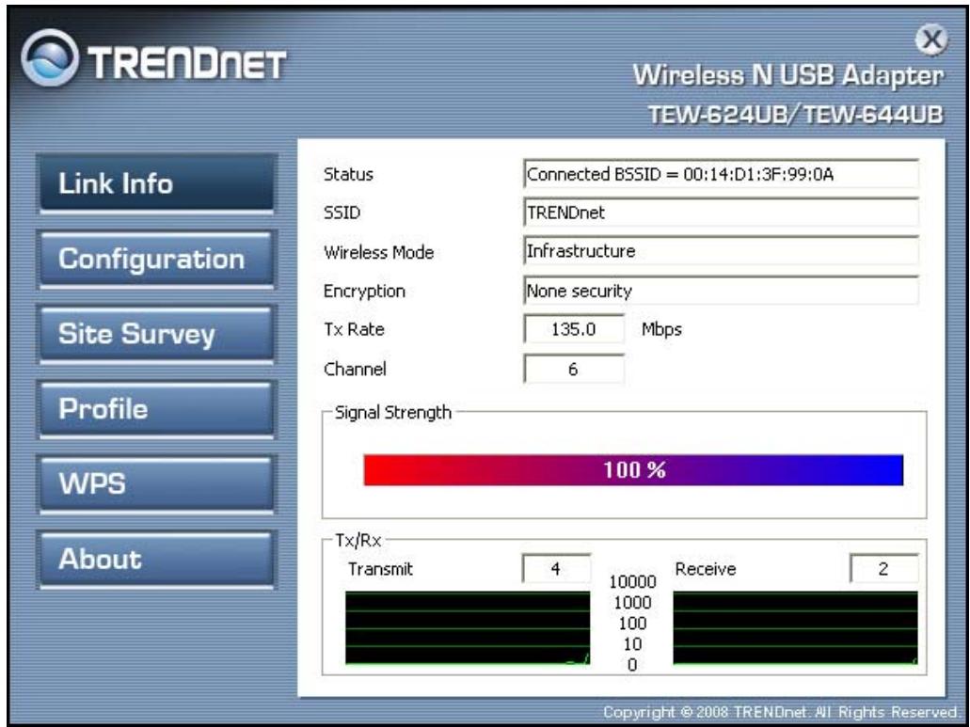Select the Status field showing Connected BSSID
970x727 pixels.
(x=721, y=174)
